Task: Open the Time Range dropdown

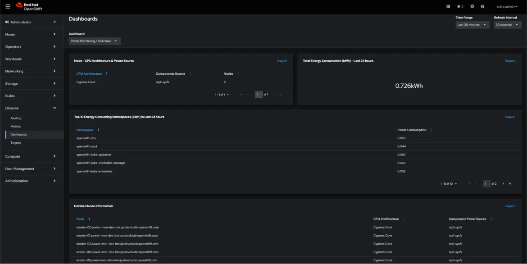Action: tap(472, 25)
